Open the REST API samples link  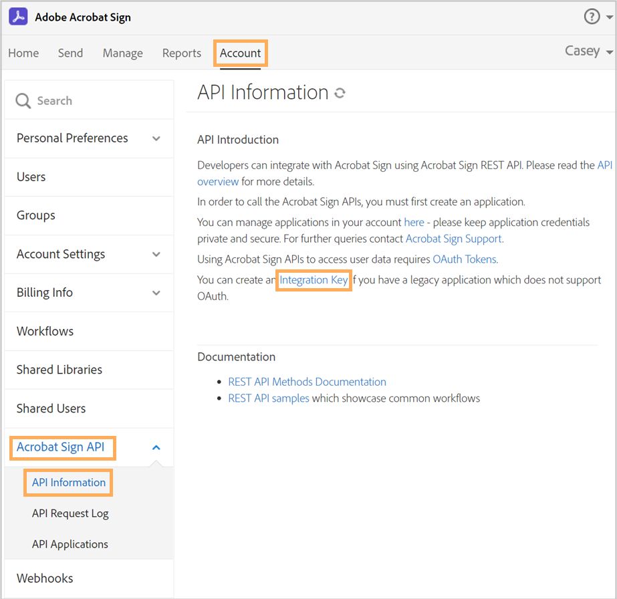click(269, 398)
